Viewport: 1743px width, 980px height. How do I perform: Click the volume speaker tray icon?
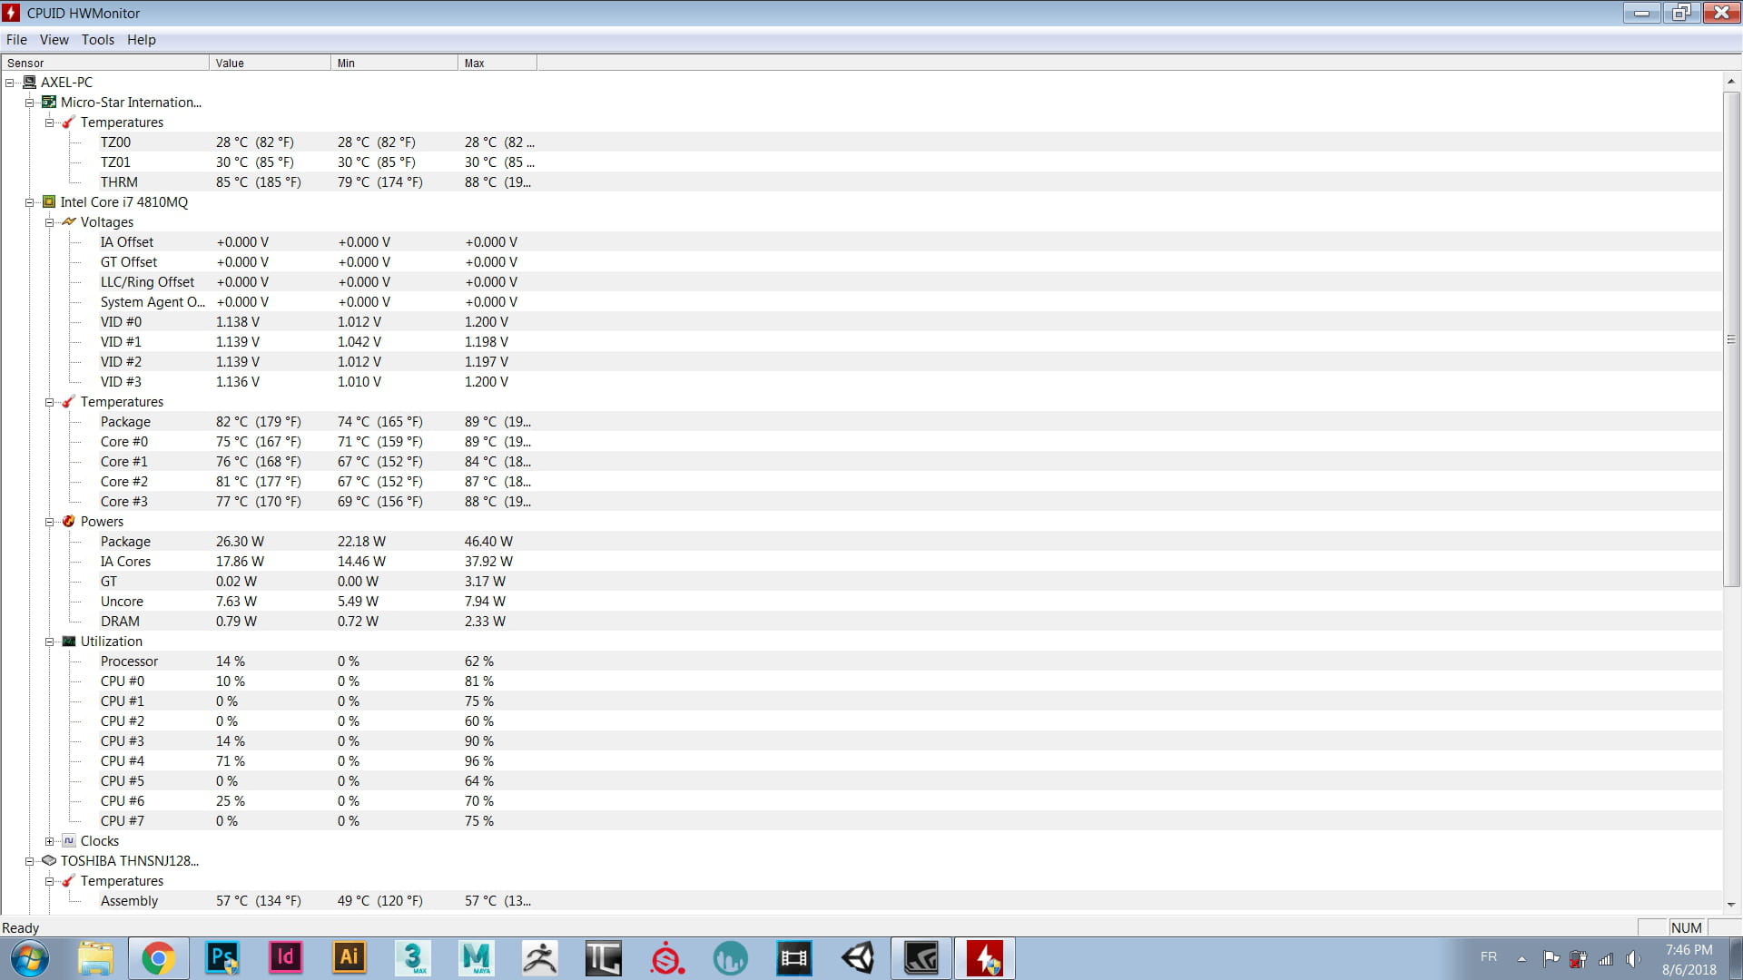pos(1633,959)
